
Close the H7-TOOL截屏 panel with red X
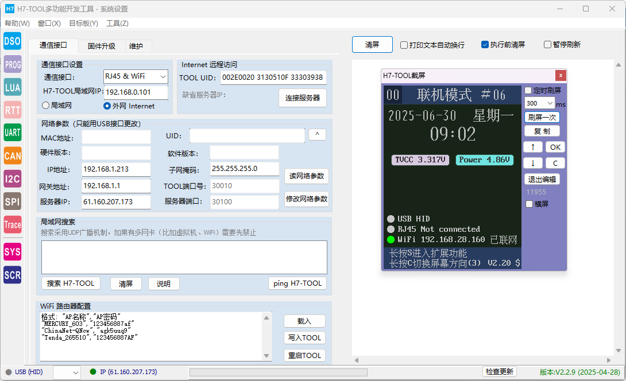point(561,75)
